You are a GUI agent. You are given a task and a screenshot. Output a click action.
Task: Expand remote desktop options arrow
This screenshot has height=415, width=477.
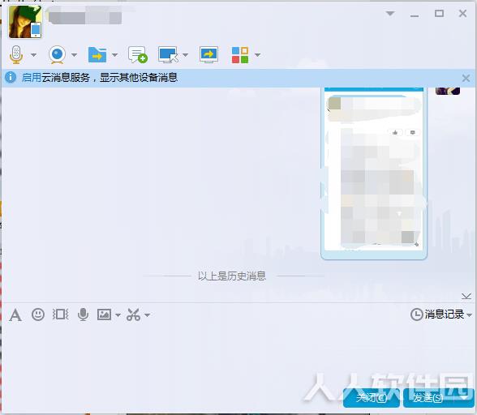185,55
